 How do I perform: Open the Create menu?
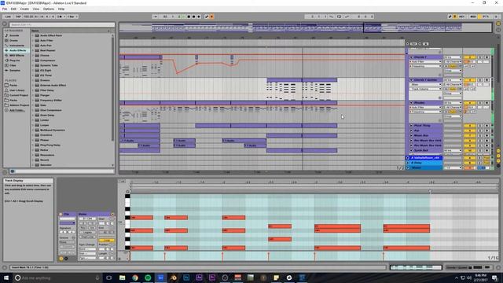click(24, 9)
